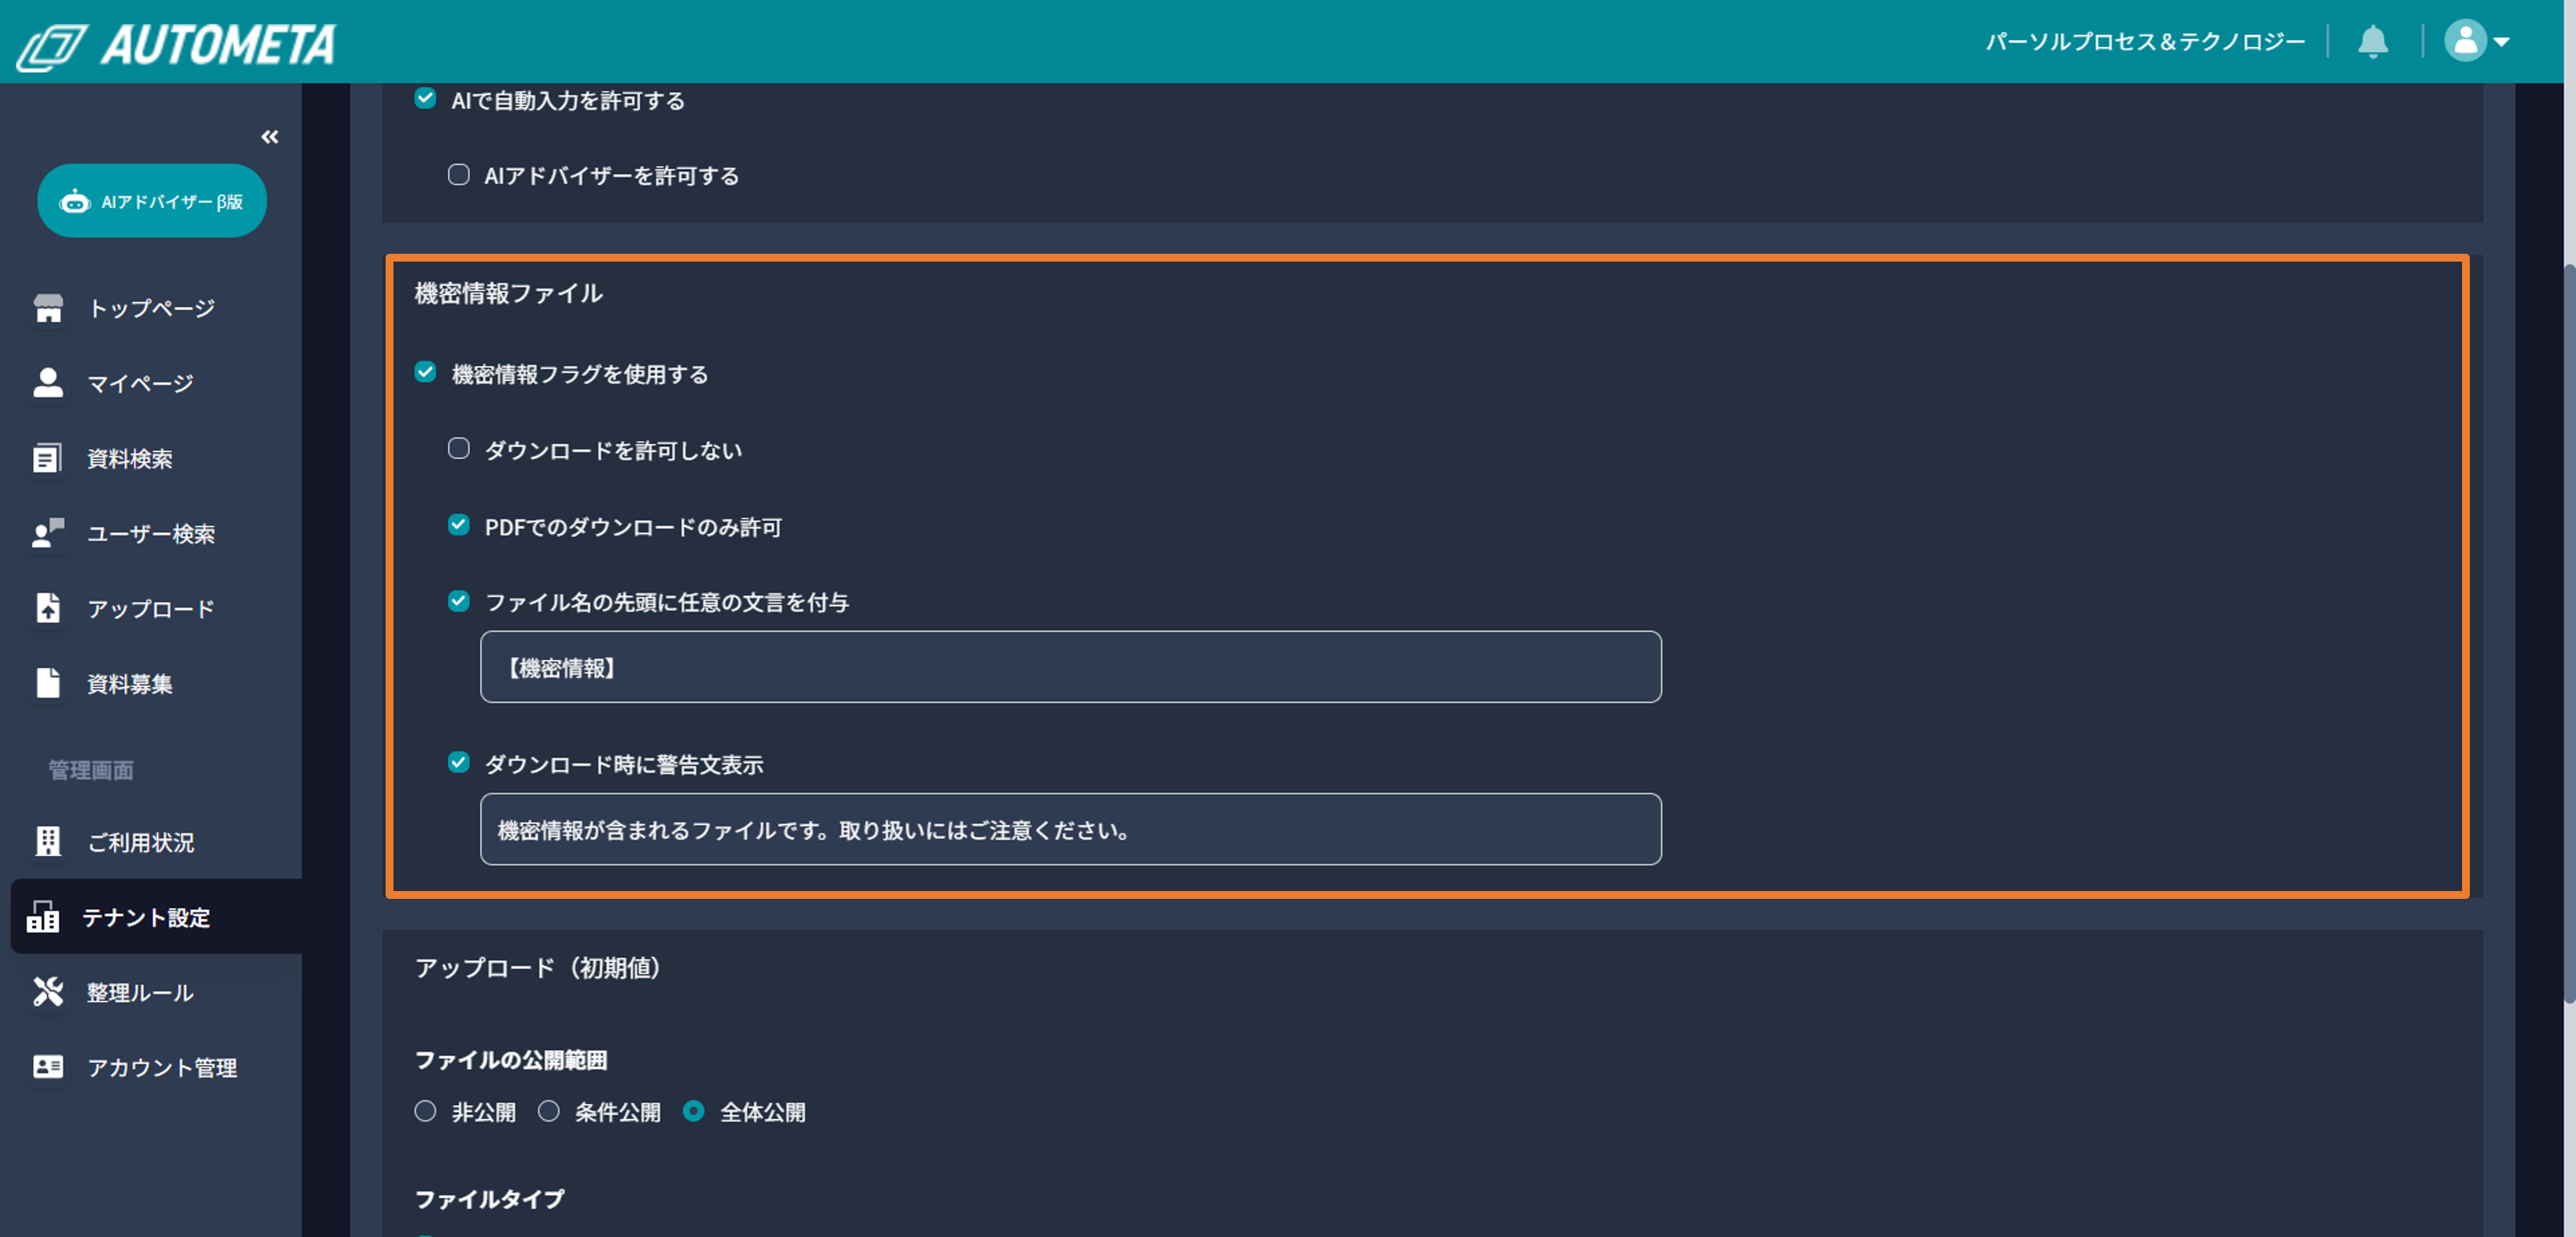Click the アカウント管理 ID card icon

48,1067
